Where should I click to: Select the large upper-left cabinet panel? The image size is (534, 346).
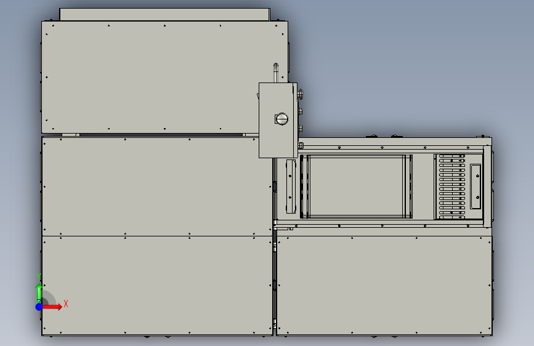165,77
